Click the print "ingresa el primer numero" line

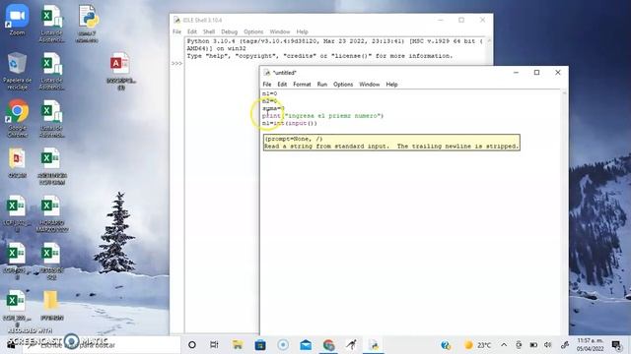coord(322,116)
